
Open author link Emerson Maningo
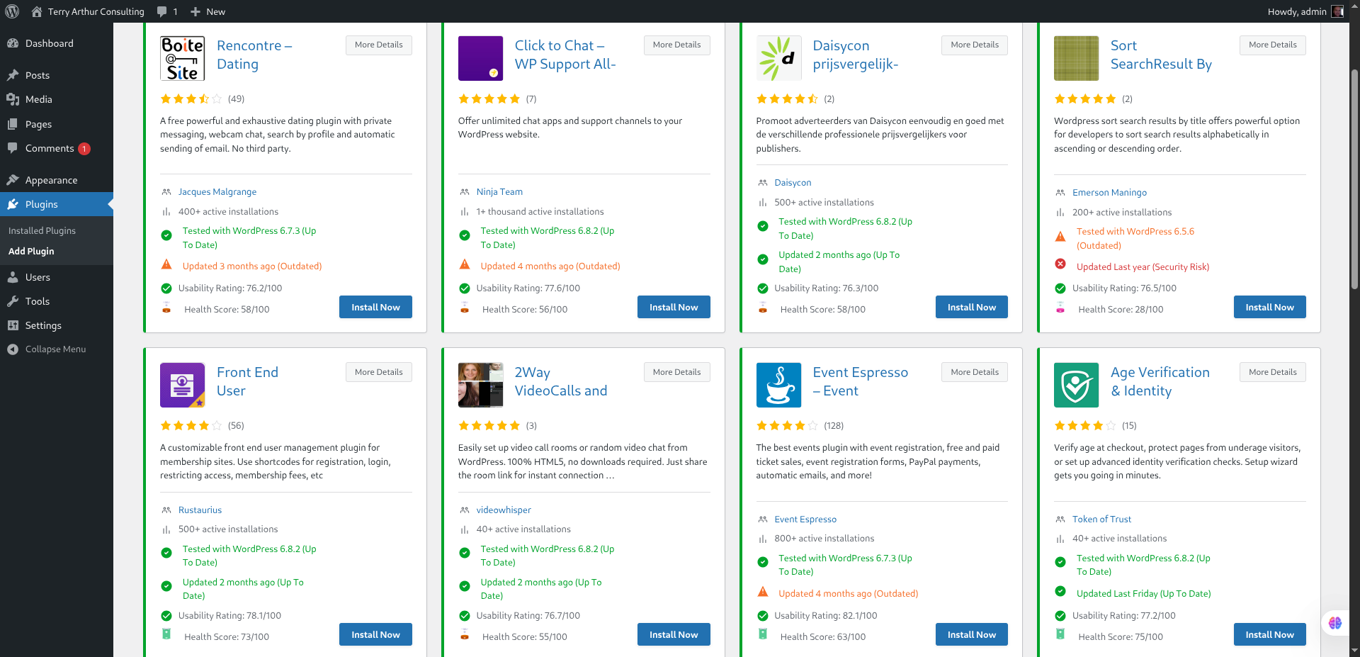point(1109,193)
